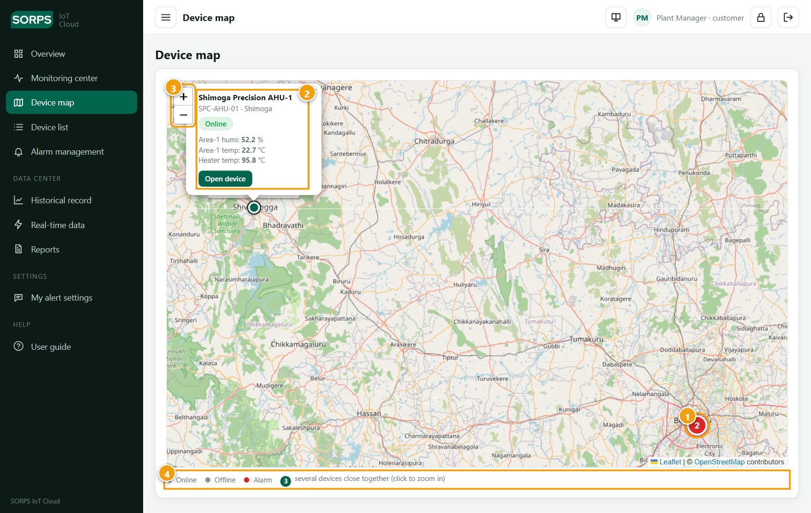Open the big-screen display icon in header

pos(616,18)
